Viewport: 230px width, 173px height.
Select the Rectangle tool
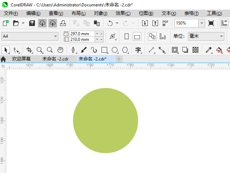click(x=104, y=50)
